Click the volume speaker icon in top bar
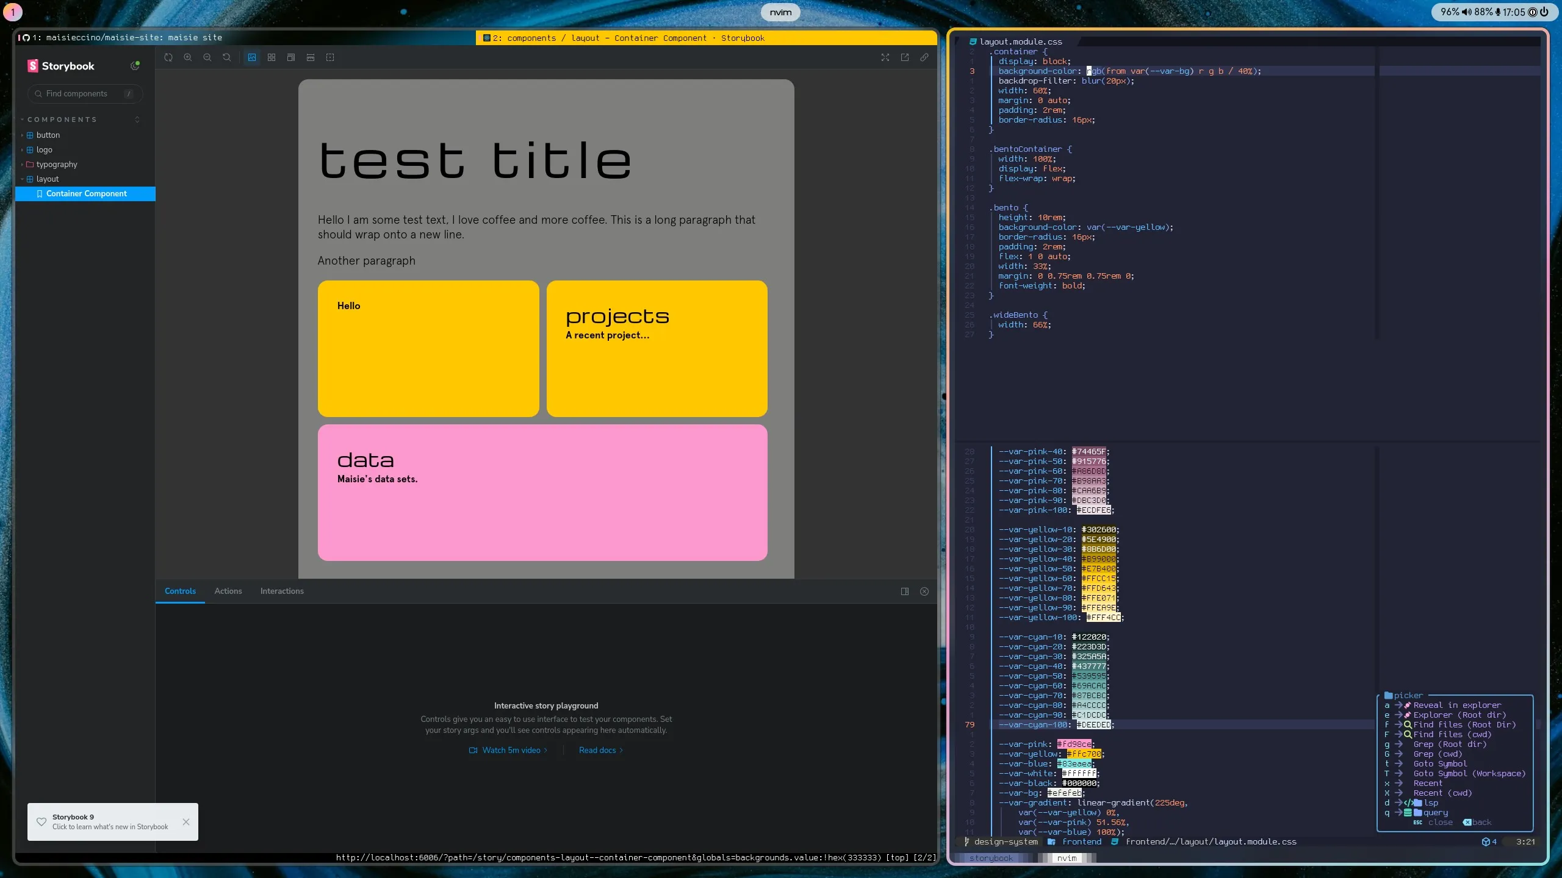 (1467, 12)
